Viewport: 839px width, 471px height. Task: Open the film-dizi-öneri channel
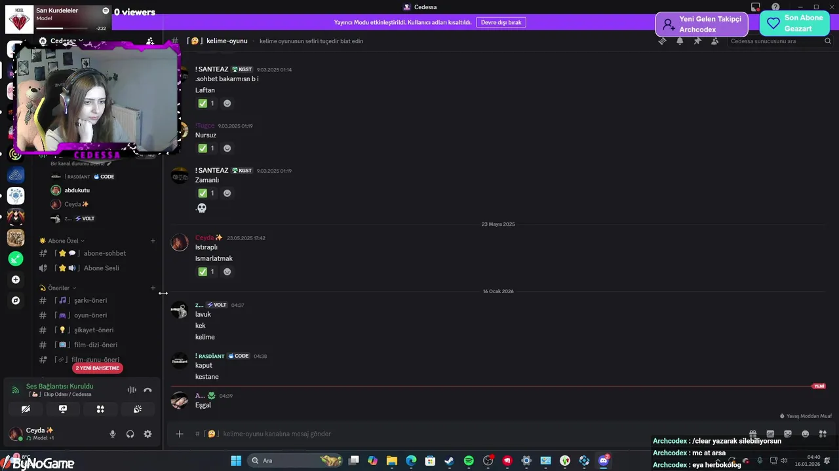[x=98, y=345]
